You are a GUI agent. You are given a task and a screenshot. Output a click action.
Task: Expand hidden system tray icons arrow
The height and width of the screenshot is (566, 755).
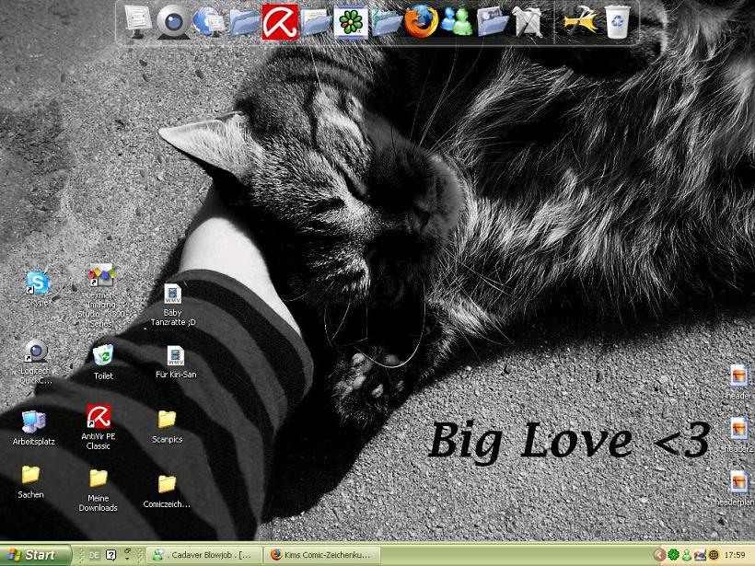(x=659, y=555)
